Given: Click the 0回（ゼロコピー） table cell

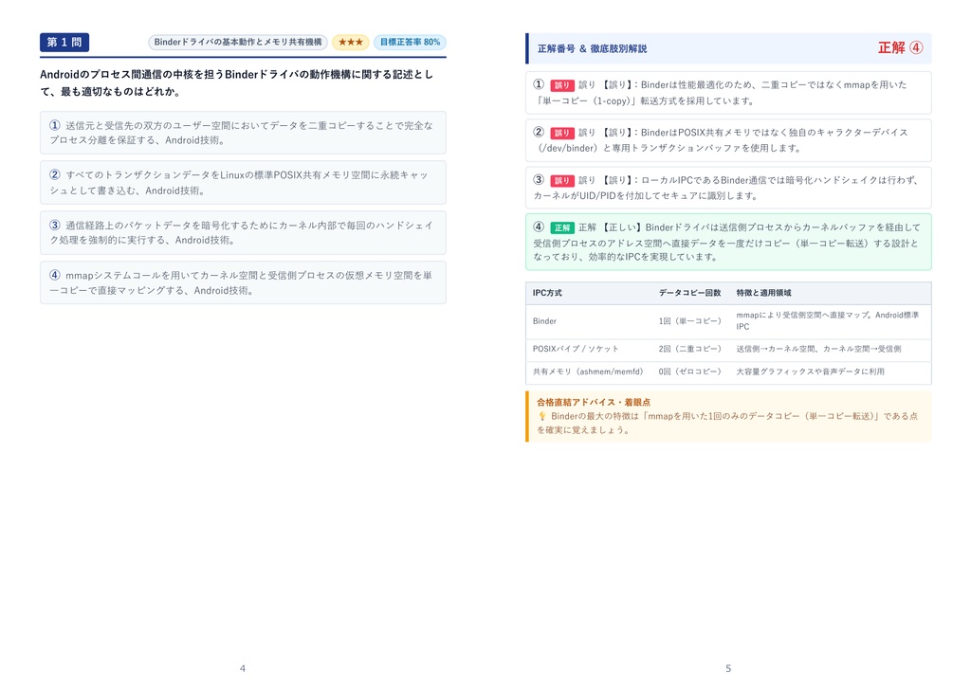Looking at the screenshot, I should pos(690,372).
